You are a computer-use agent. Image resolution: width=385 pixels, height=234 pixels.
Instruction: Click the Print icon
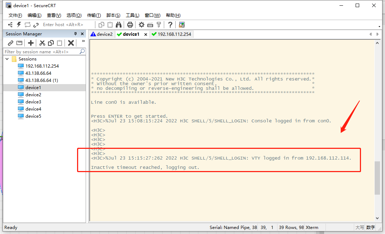[130, 25]
